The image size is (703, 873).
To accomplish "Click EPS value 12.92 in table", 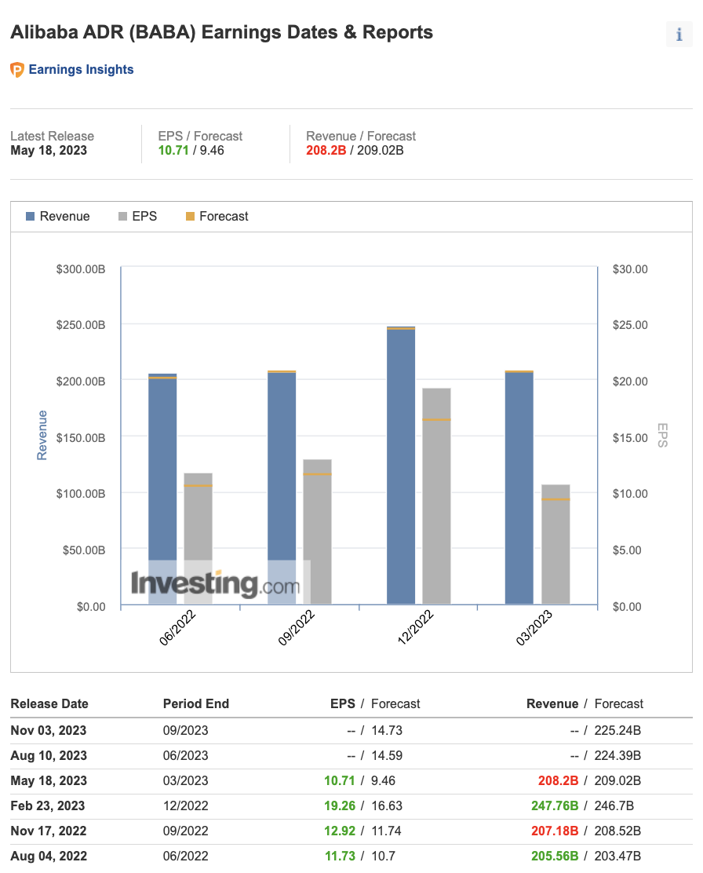I will point(340,831).
